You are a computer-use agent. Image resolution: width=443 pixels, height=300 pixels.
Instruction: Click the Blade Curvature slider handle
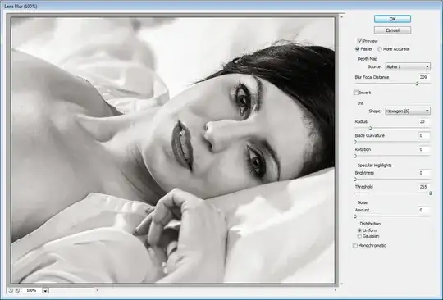(x=355, y=142)
